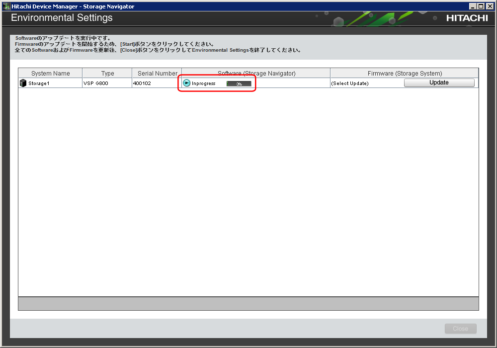
Task: Select the Type column header
Action: click(107, 73)
